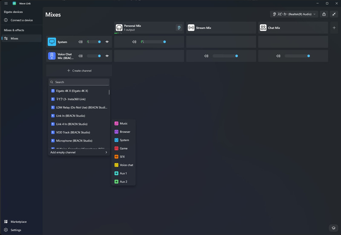Mute the Voice Chat Mic channel
This screenshot has width=341, height=235.
click(81, 56)
